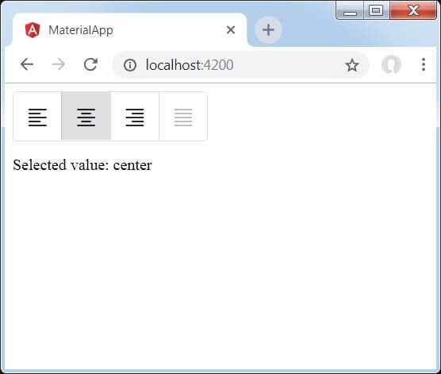Close the browser window with the red X
Viewport: 441px width, 374px height.
(413, 10)
